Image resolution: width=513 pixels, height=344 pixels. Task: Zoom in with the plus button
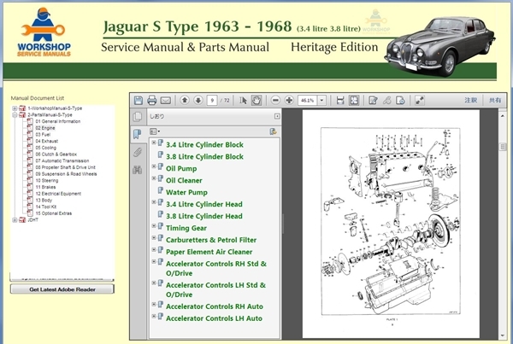point(289,100)
